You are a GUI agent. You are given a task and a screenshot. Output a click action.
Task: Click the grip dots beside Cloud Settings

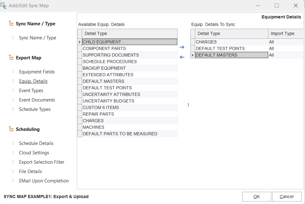(13, 153)
